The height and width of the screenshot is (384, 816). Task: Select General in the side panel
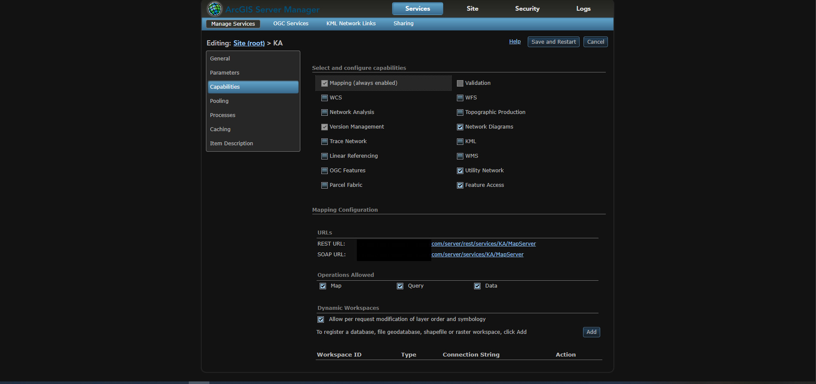(x=253, y=59)
